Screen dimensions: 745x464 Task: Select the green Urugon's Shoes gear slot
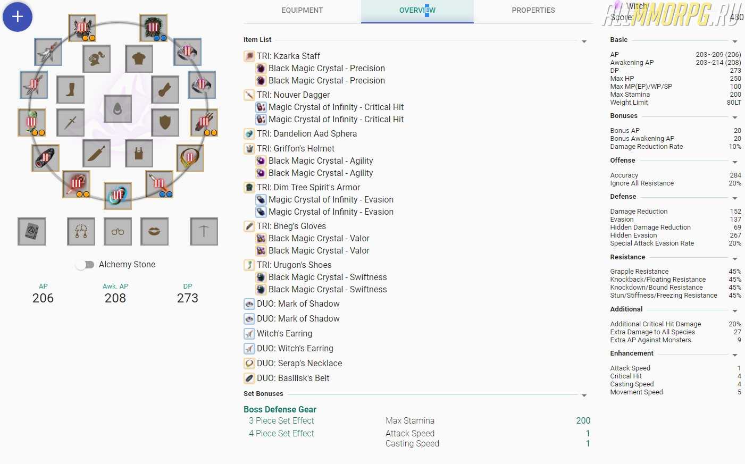tap(31, 123)
